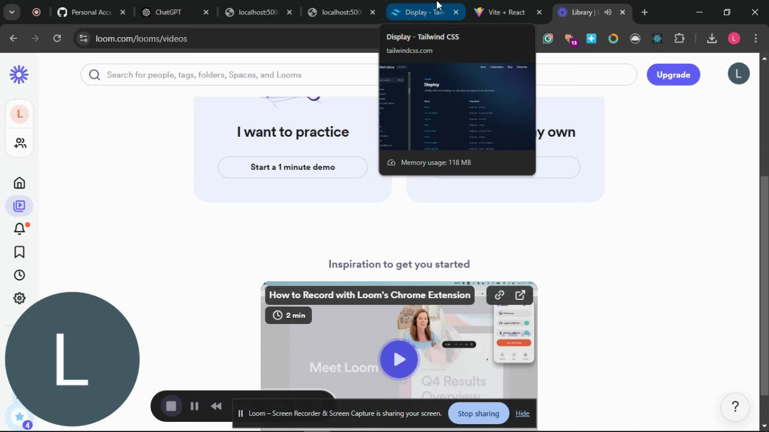Open the Library videos icon in sidebar
The image size is (769, 432).
pyautogui.click(x=19, y=206)
